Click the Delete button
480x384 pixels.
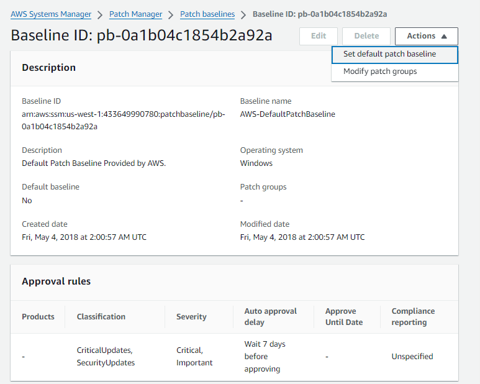[x=366, y=36]
